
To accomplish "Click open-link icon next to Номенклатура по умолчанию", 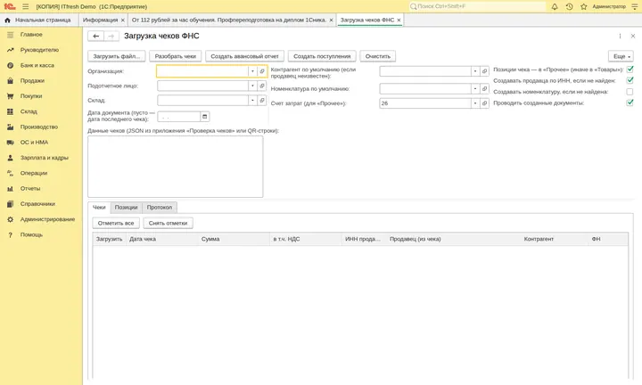I will pos(484,89).
